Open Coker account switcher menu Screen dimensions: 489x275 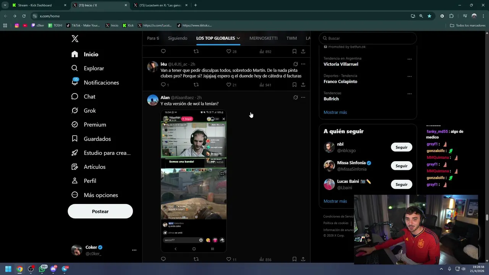pos(104,250)
